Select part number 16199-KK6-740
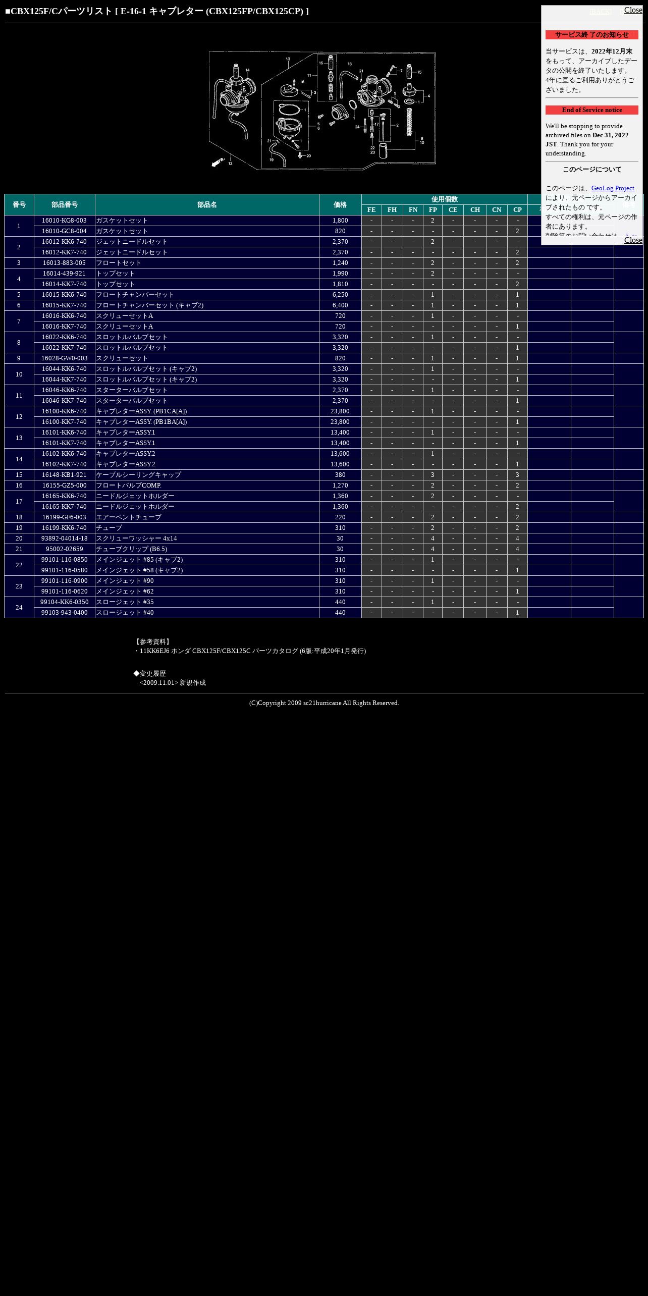Screen dimensions: 648x1296 click(x=64, y=528)
